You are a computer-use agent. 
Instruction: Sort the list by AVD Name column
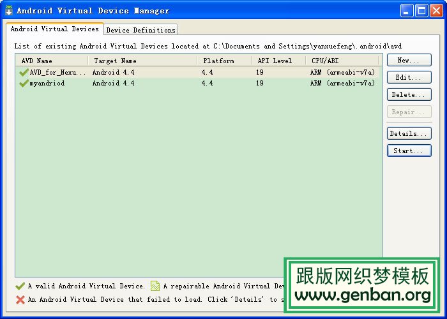click(52, 61)
